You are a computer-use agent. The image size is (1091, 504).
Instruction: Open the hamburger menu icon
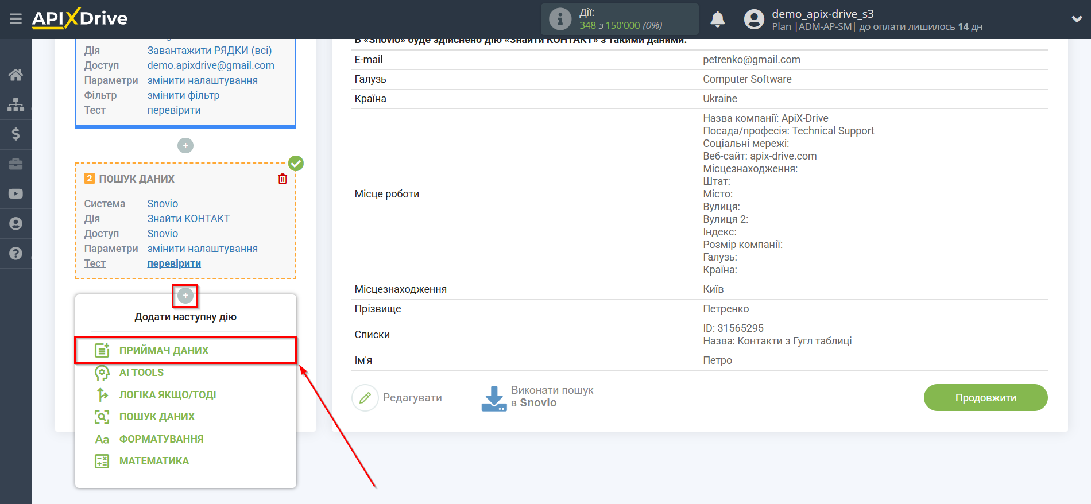click(x=16, y=19)
